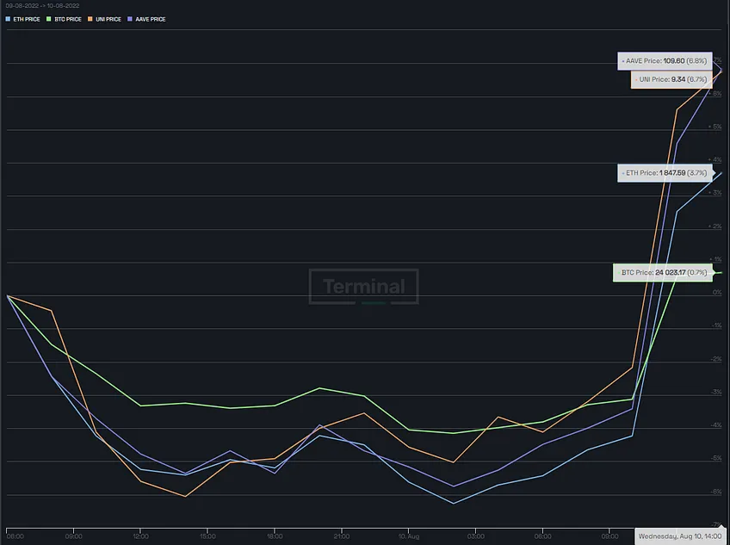Select the BTC Price 24 023.17 tooltip
The height and width of the screenshot is (545, 730).
[x=663, y=272]
